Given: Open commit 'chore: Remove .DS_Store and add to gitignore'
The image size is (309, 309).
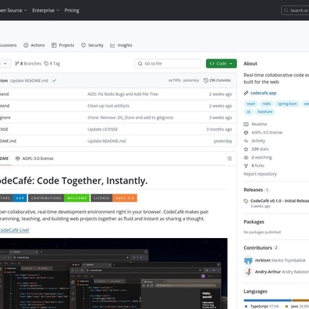Looking at the screenshot, I should click(x=130, y=118).
